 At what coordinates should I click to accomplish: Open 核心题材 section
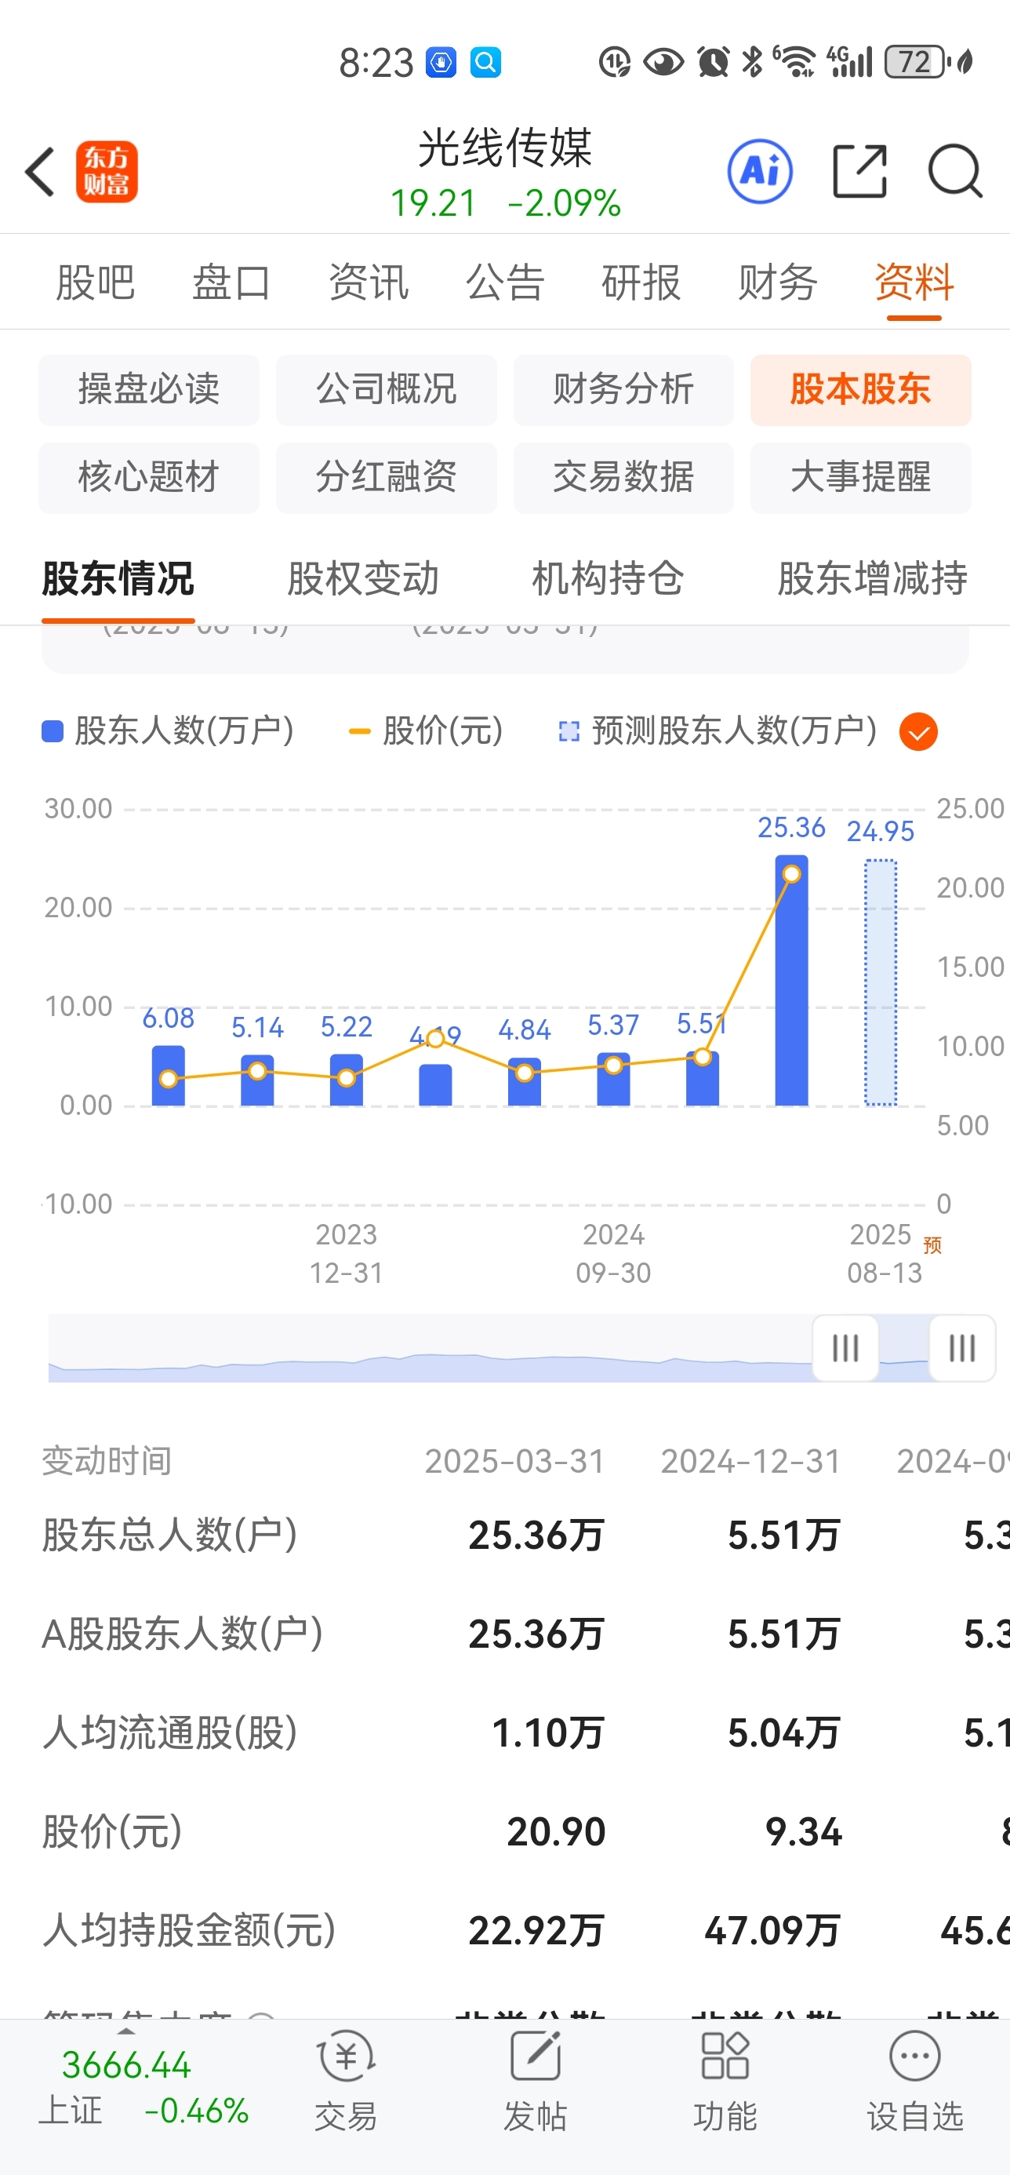click(x=148, y=478)
